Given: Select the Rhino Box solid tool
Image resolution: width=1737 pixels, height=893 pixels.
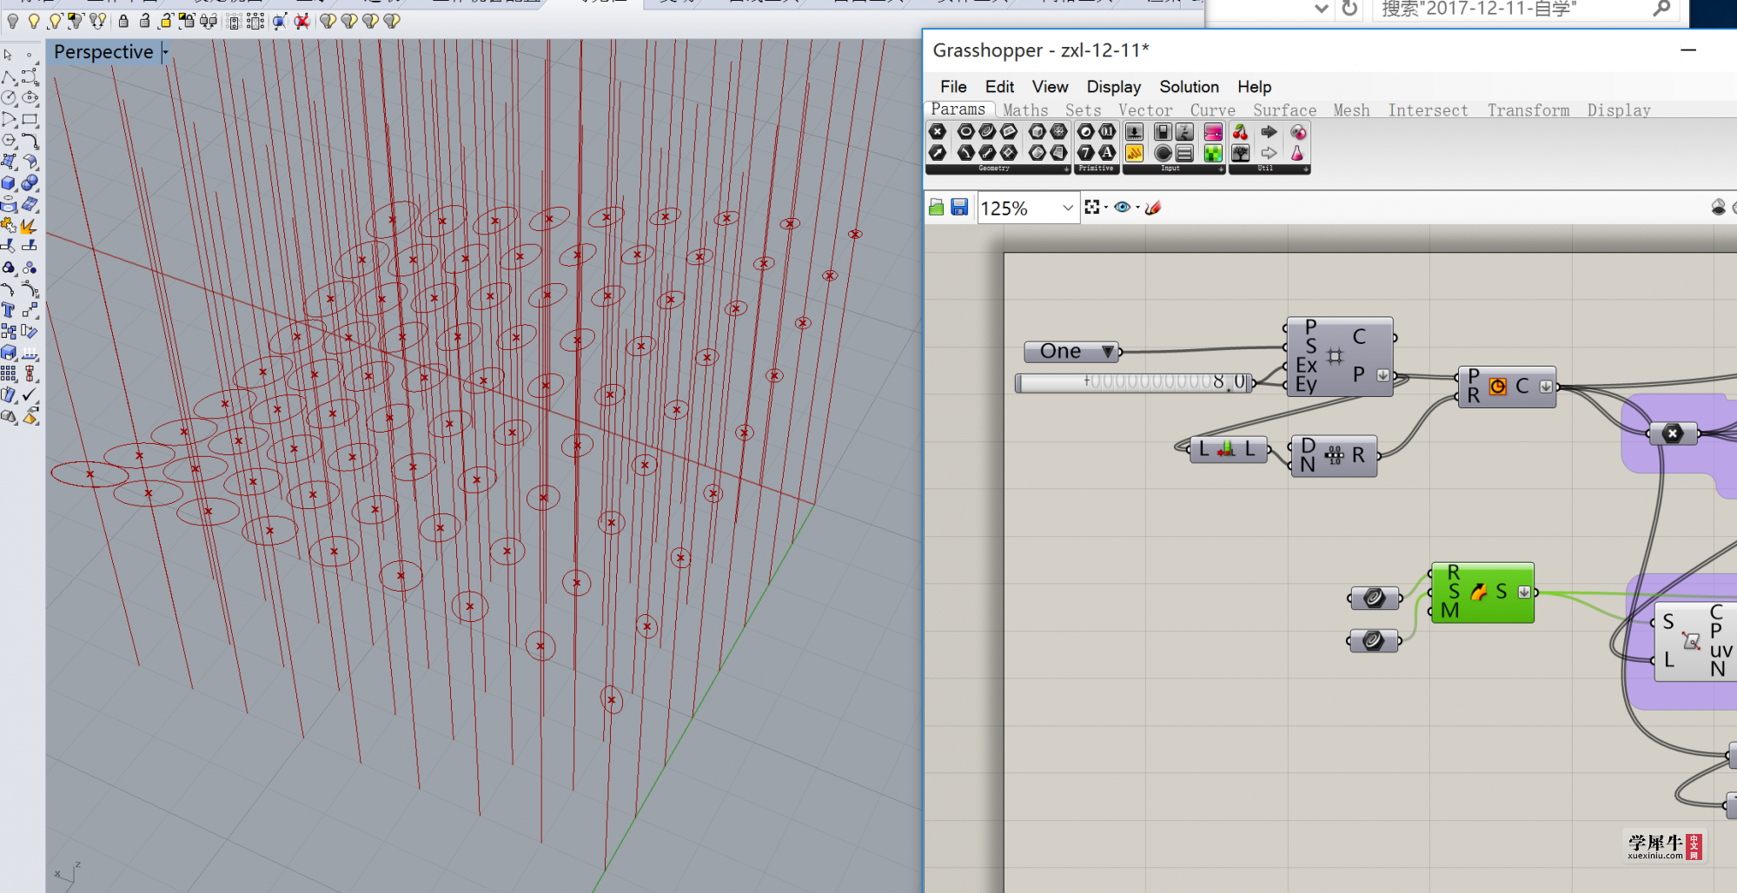Looking at the screenshot, I should (x=9, y=183).
